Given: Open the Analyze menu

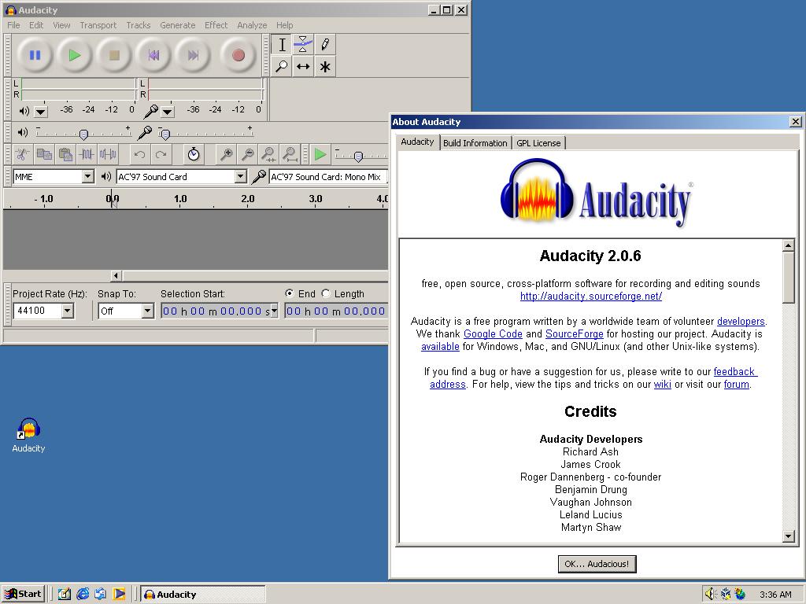Looking at the screenshot, I should (252, 25).
